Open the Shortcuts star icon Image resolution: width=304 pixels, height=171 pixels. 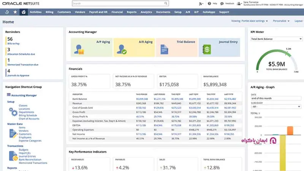click(x=15, y=12)
